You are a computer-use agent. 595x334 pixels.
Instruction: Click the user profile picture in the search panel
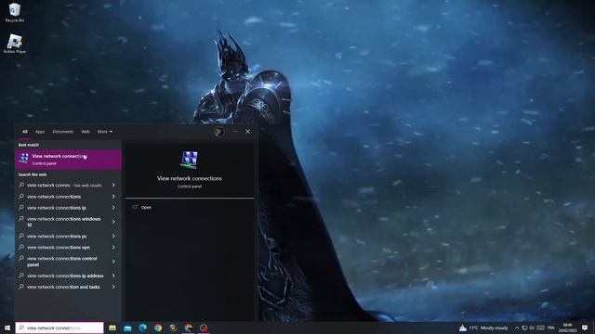(219, 132)
